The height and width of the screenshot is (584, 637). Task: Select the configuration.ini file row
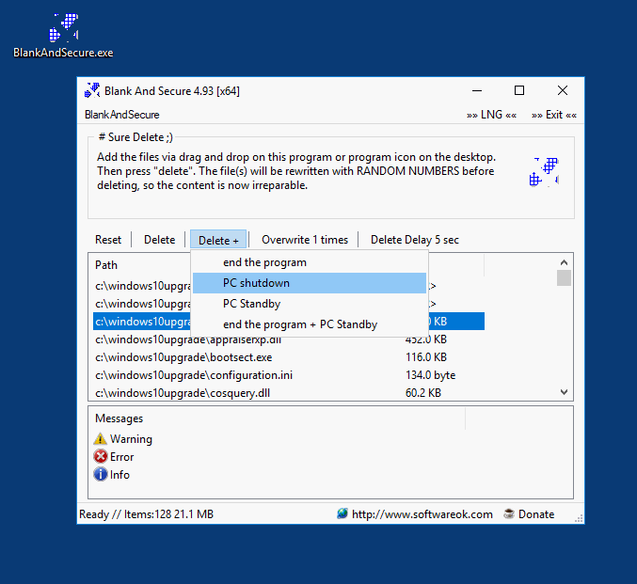tap(289, 375)
